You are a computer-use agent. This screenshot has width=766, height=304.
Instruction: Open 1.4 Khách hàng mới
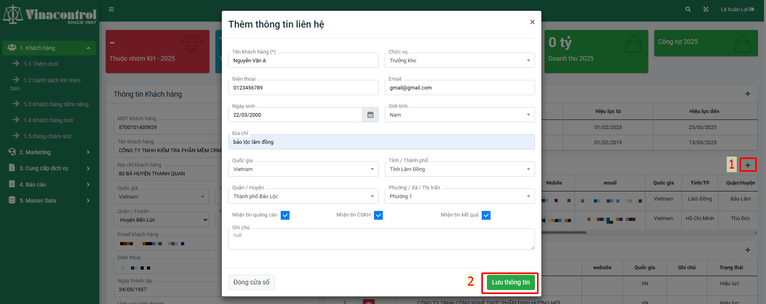pos(49,120)
